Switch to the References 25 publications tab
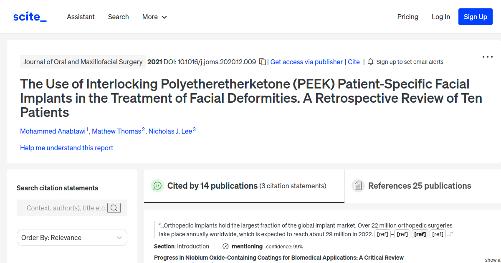 coord(419,185)
